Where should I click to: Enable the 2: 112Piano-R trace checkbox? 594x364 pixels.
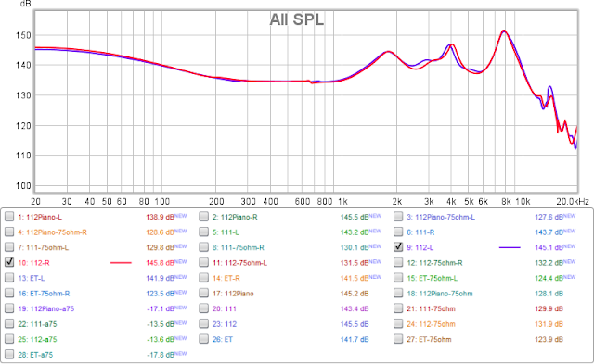204,217
